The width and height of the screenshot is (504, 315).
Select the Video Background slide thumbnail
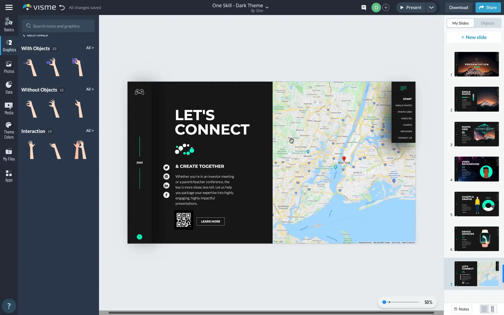click(x=476, y=169)
